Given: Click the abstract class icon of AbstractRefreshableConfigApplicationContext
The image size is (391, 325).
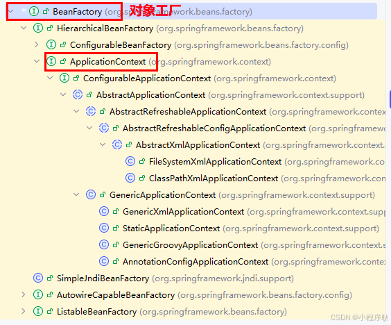Looking at the screenshot, I should pos(104,128).
